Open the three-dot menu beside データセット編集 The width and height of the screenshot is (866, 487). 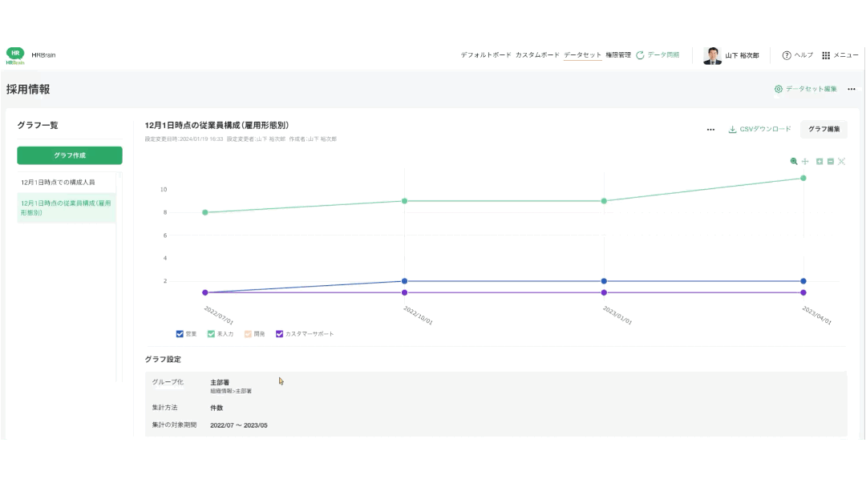(851, 89)
